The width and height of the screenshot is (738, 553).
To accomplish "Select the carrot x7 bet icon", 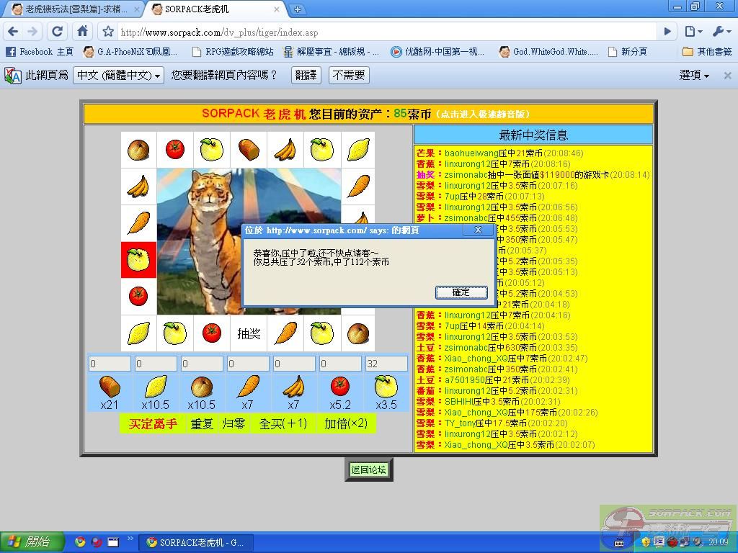I will [x=248, y=387].
